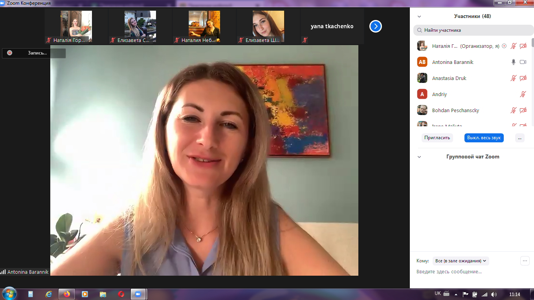Screen dimensions: 534x300
Task: Toggle microphone for Наталія Г… (Организатор)
Action: tap(513, 46)
